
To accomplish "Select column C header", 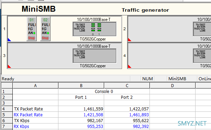I will tap(127, 85).
